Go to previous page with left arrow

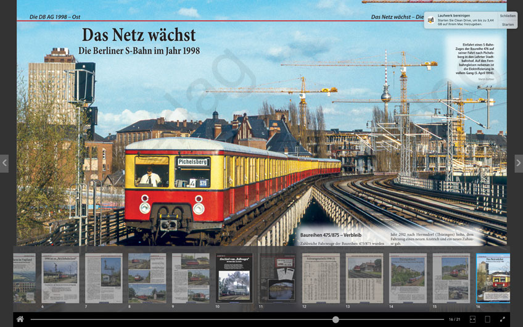point(4,163)
